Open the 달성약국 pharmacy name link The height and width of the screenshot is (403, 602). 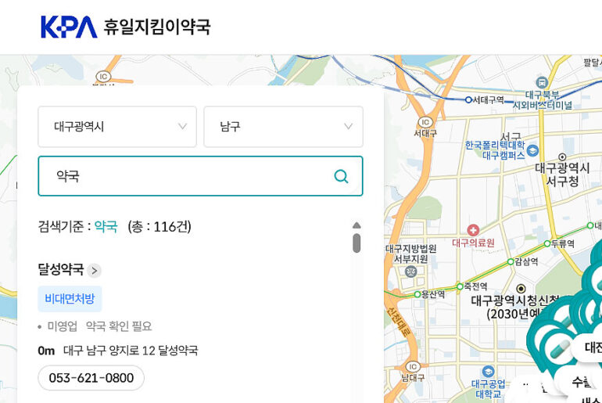61,270
